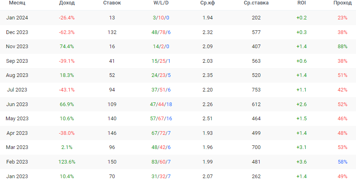Click the 753 average stake value

tap(256, 90)
